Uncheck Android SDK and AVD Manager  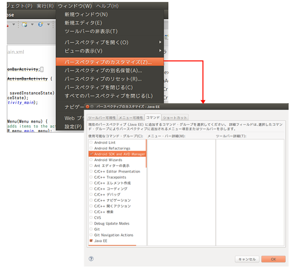(91, 154)
